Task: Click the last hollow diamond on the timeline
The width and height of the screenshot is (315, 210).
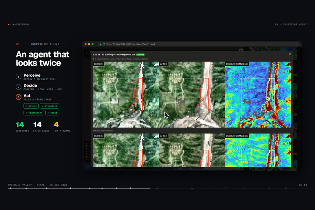Action: click(286, 188)
